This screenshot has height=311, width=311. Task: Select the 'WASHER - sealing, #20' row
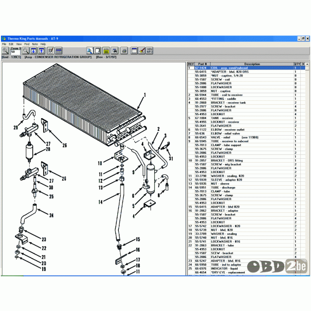click(246, 176)
